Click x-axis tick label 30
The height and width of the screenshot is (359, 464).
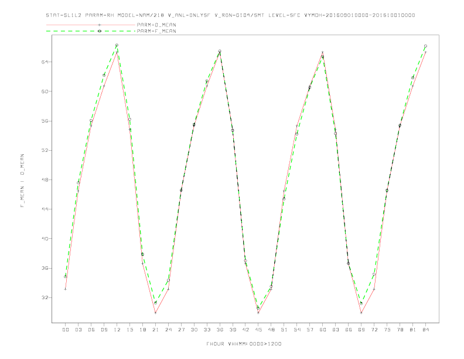click(x=194, y=330)
